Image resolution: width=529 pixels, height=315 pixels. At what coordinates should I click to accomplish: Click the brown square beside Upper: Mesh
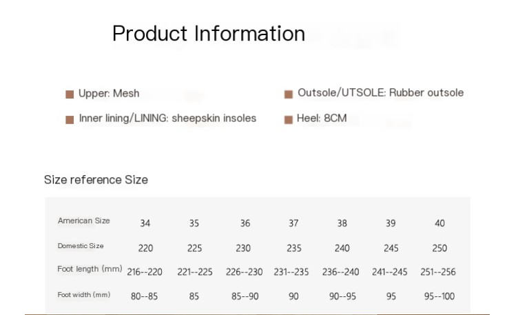coord(70,94)
